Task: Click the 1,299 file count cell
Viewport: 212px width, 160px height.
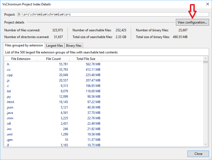Action: pyautogui.click(x=64, y=134)
